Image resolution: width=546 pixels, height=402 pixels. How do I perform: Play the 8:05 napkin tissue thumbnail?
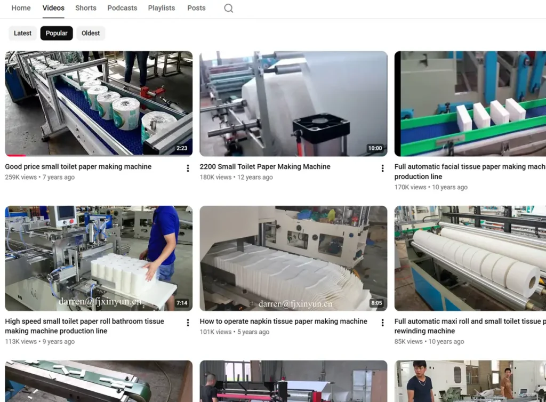[x=293, y=258]
